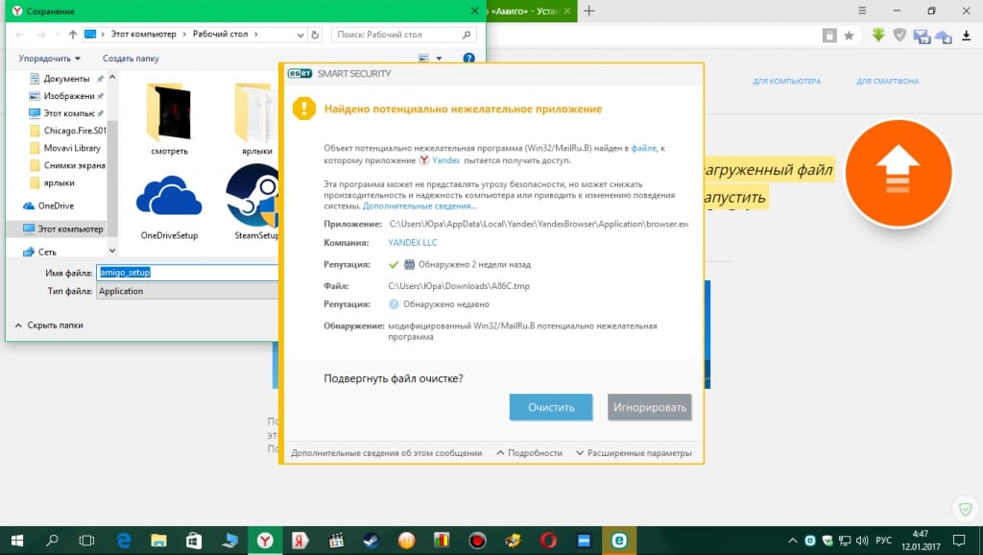Expand the Рабочий стол breadcrumb chevron

pyautogui.click(x=255, y=34)
